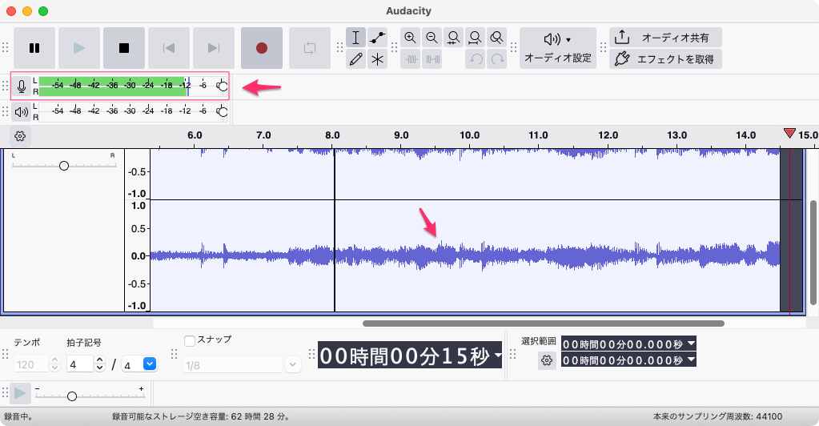Expand the time signature denominator dropdown

[x=149, y=364]
